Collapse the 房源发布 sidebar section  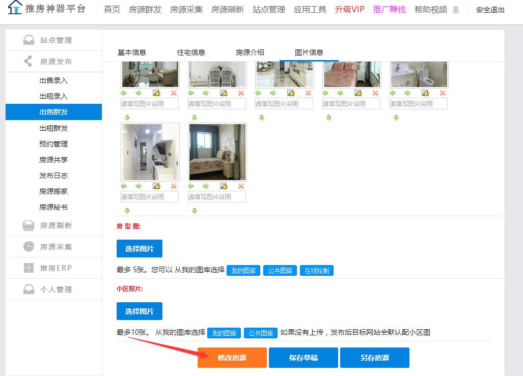click(x=53, y=62)
